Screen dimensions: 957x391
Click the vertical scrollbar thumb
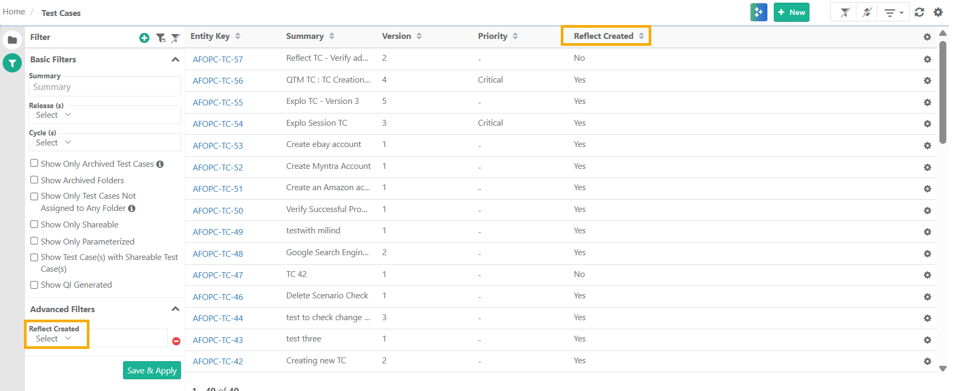tap(943, 92)
